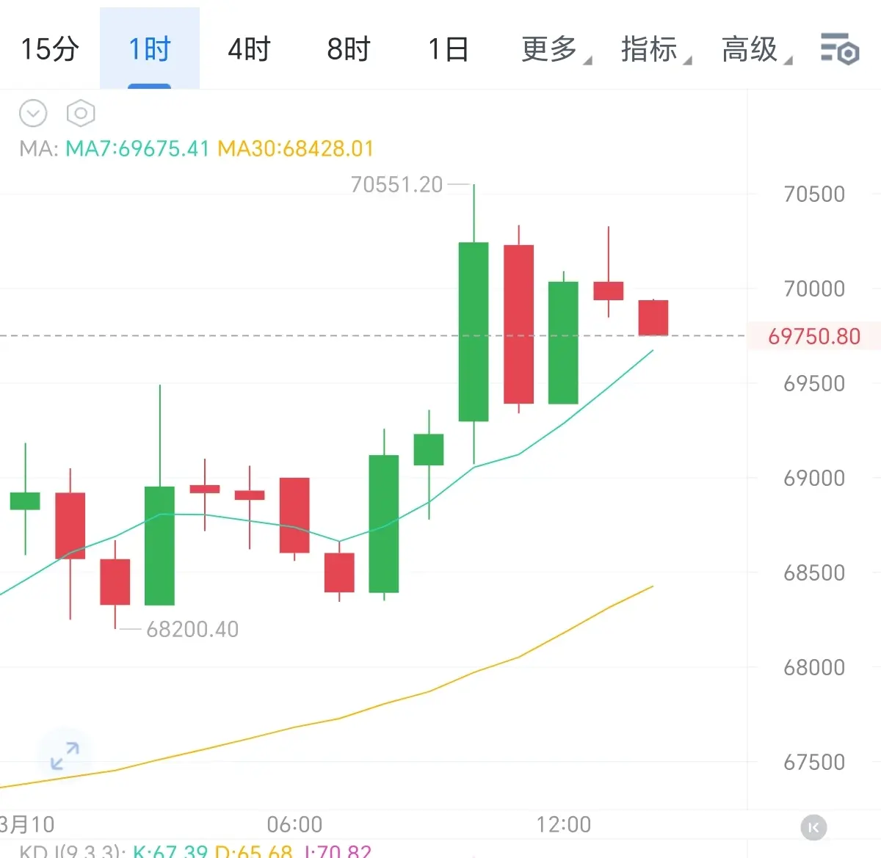Tap the high marker 70551.20
The width and height of the screenshot is (881, 858).
(396, 184)
